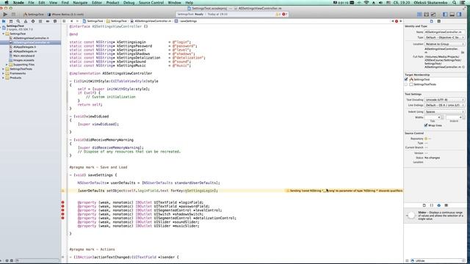
Task: Toggle SettingsTest target membership checkbox
Action: [406, 79]
